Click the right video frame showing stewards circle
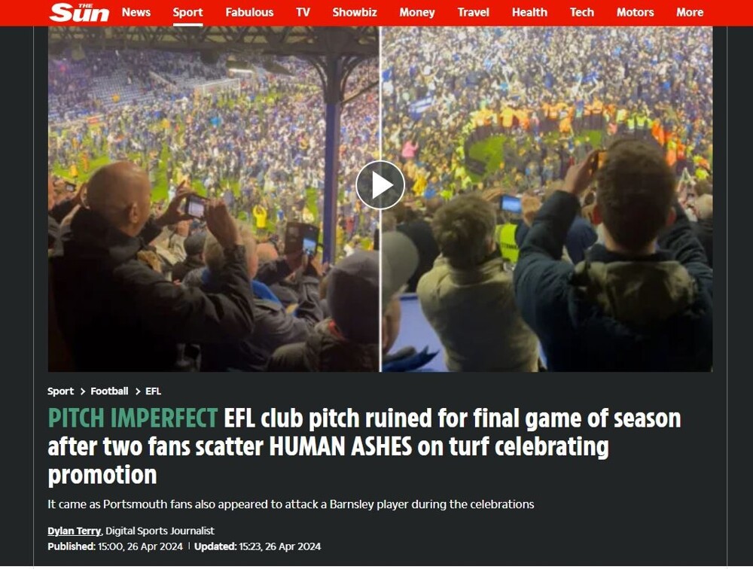The height and width of the screenshot is (569, 753). tap(547, 199)
